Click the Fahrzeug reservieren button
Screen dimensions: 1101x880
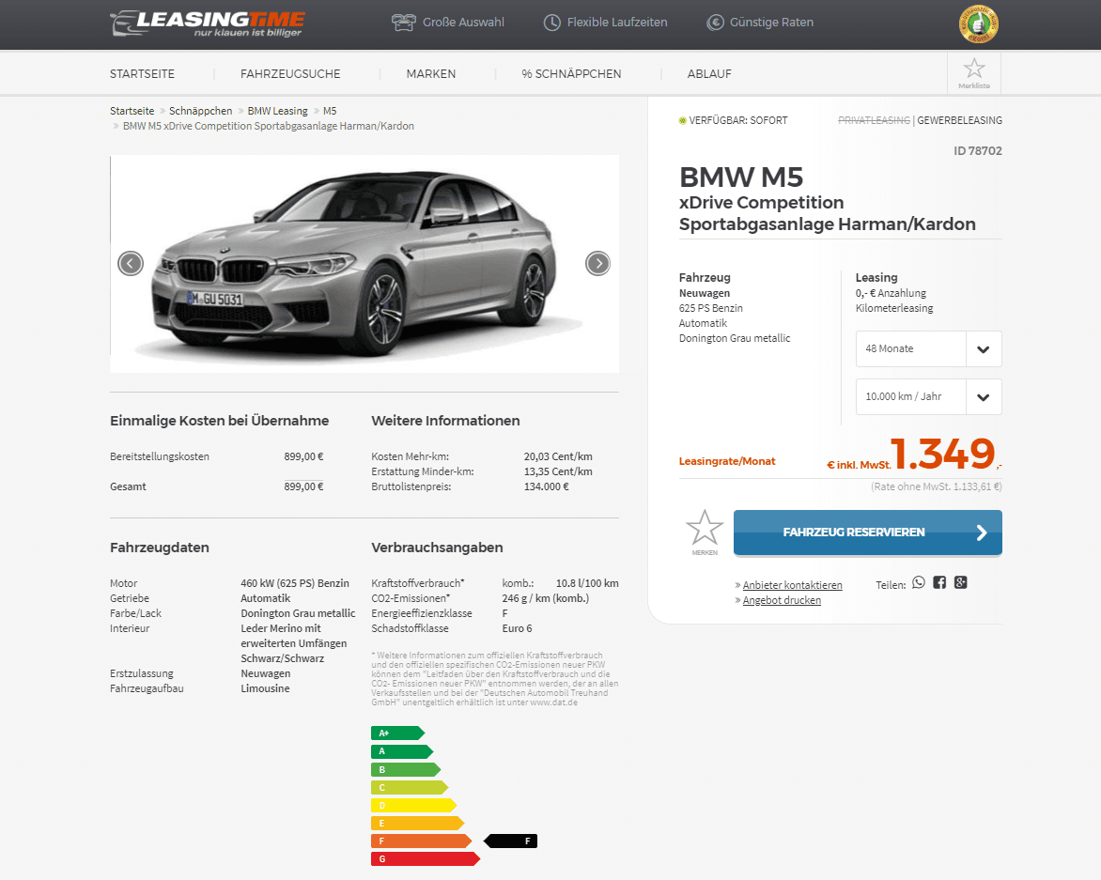867,533
